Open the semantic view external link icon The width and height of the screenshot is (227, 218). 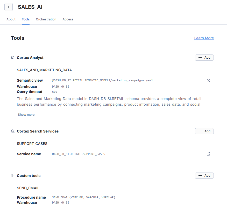point(208,80)
